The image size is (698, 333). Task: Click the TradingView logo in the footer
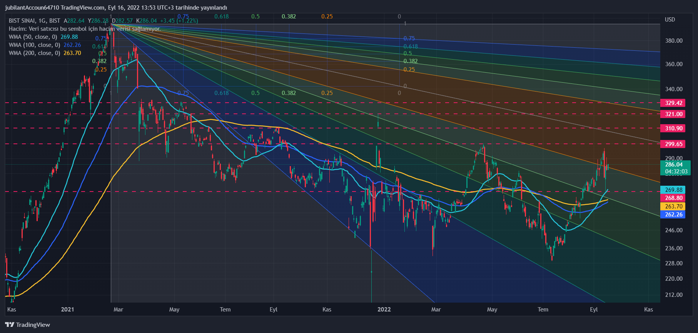coord(28,325)
